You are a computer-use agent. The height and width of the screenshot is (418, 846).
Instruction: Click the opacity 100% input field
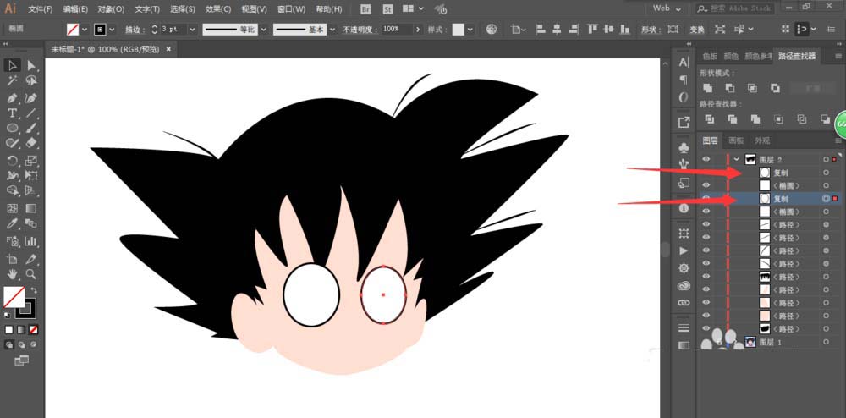[x=397, y=30]
